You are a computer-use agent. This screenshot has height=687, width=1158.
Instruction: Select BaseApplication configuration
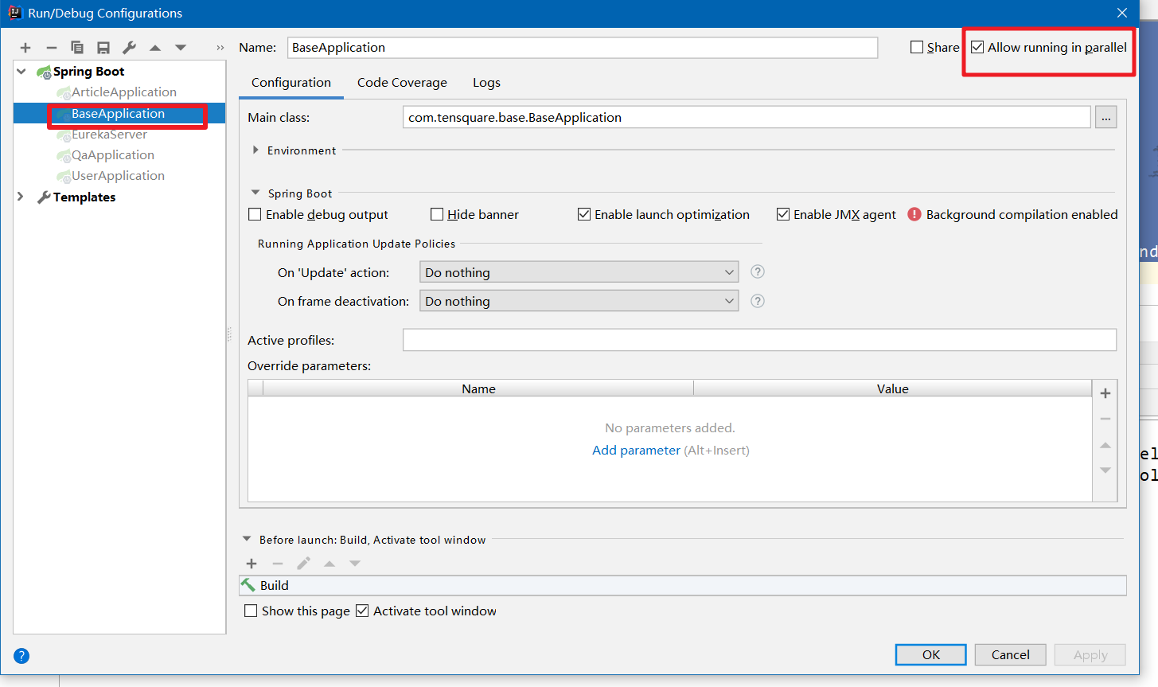[119, 114]
